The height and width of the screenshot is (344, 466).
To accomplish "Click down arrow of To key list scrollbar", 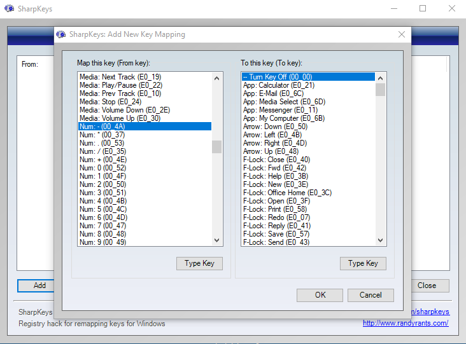I will 380,240.
